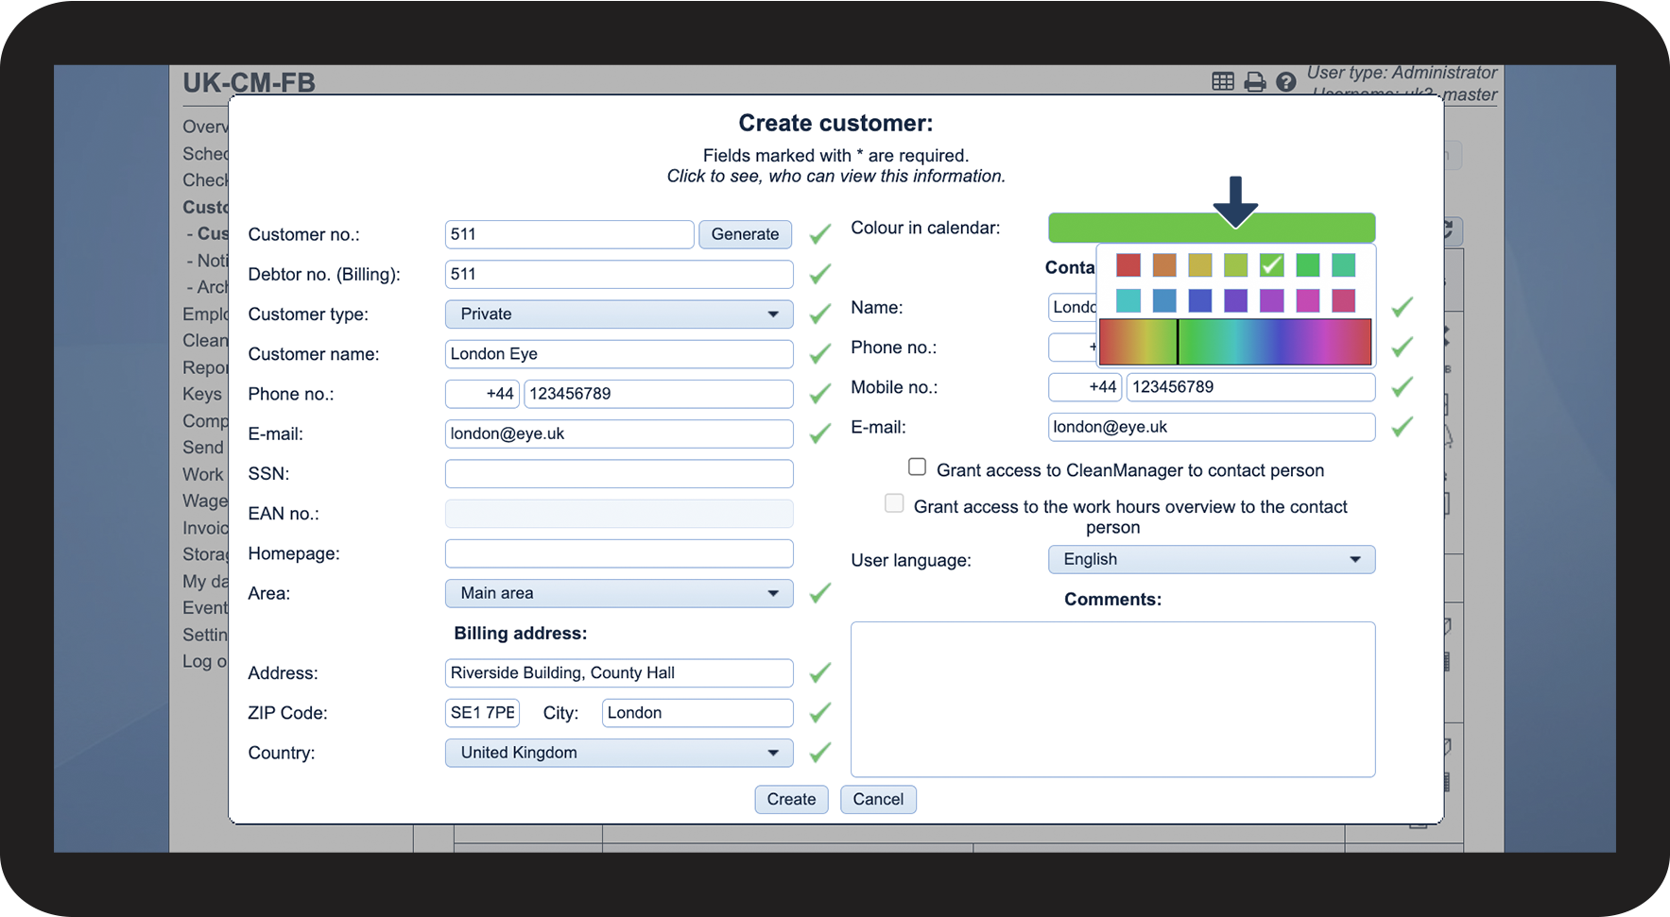
Task: Pick the magenta colour swatch
Action: coord(1308,300)
